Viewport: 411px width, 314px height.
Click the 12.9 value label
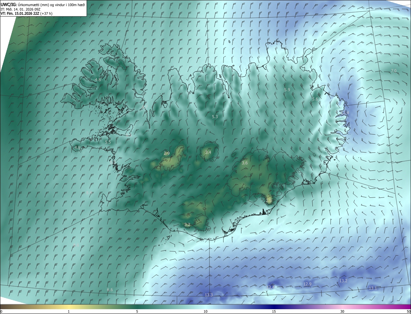tap(308, 284)
